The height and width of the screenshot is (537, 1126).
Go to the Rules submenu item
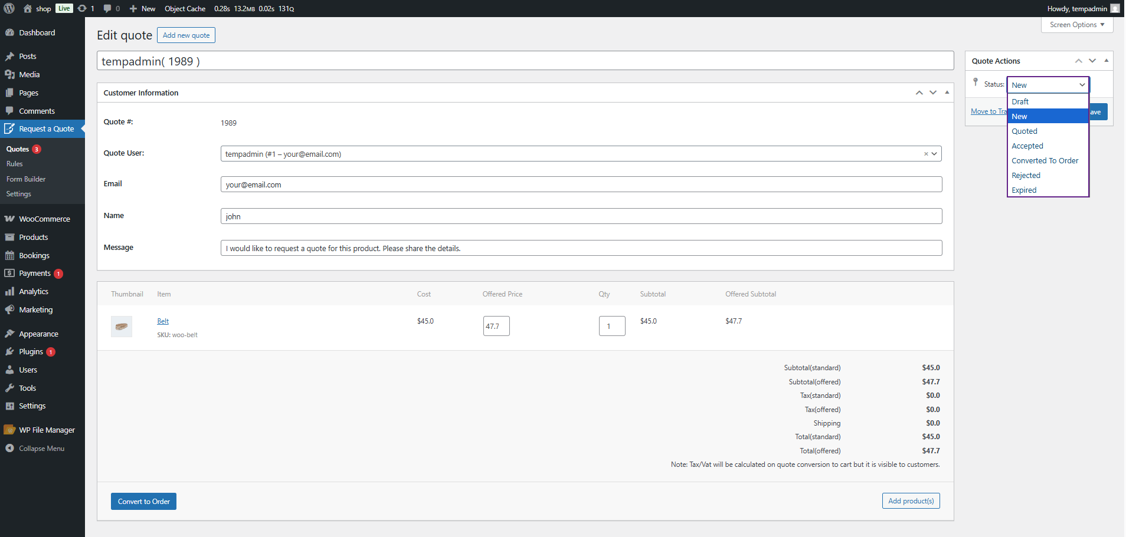[15, 164]
